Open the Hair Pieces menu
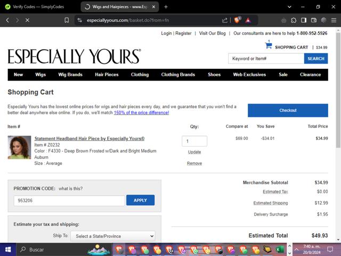Viewport: 341px width, 256px height. [x=107, y=75]
